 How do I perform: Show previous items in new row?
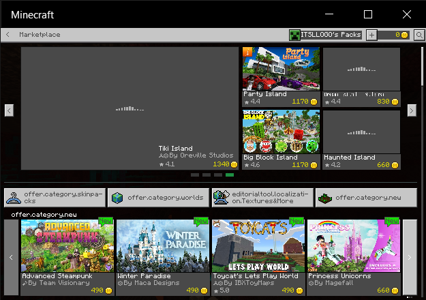tap(11, 257)
